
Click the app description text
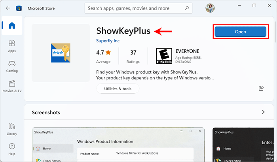click(155, 75)
